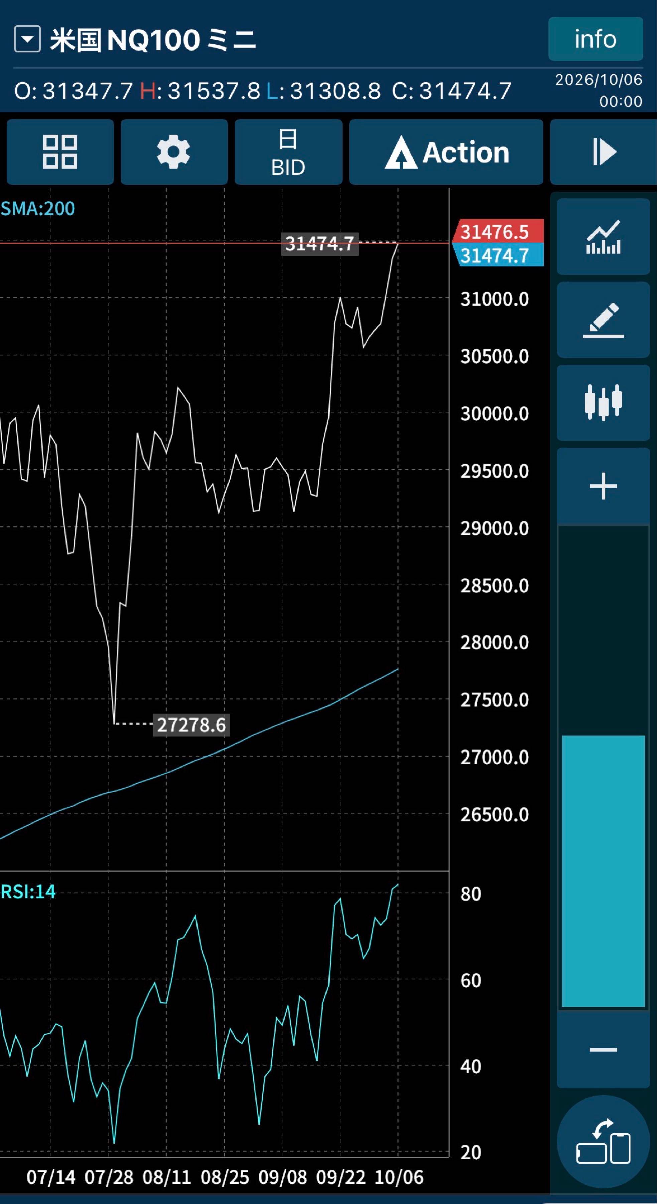Tap the 08/25 date on the time axis
This screenshot has width=657, height=1204.
coord(225,1177)
